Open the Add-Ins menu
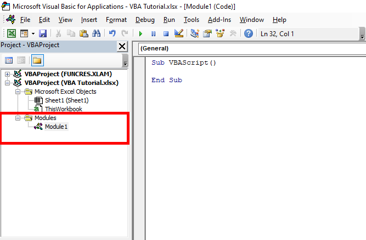 click(219, 20)
